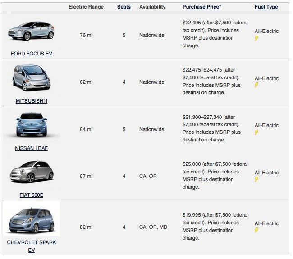The width and height of the screenshot is (293, 259).
Task: Sort table by Fuel Type header
Action: (x=266, y=7)
